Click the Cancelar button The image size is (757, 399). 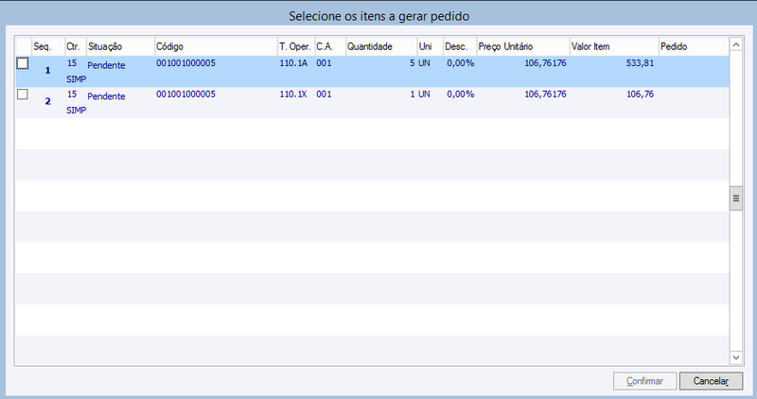click(711, 381)
